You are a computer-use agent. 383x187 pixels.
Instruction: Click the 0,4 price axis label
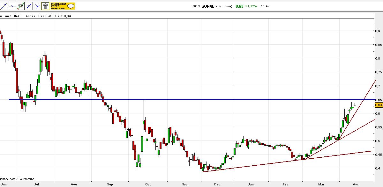pos(378,168)
